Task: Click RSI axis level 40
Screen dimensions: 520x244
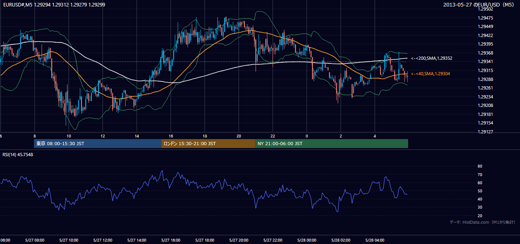Action: point(480,199)
